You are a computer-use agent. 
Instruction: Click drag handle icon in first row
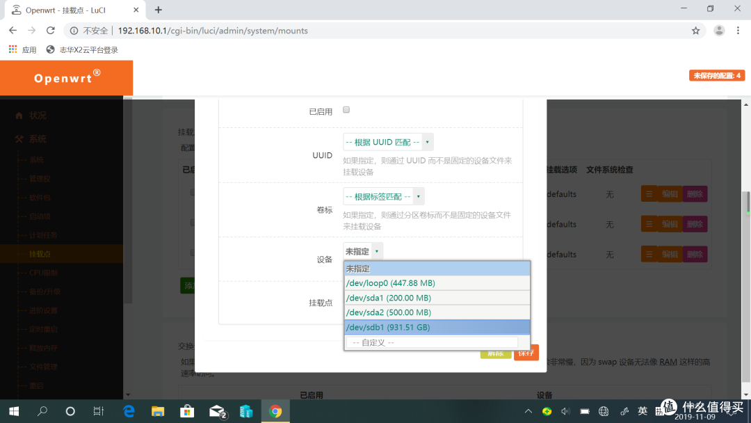[x=649, y=194]
